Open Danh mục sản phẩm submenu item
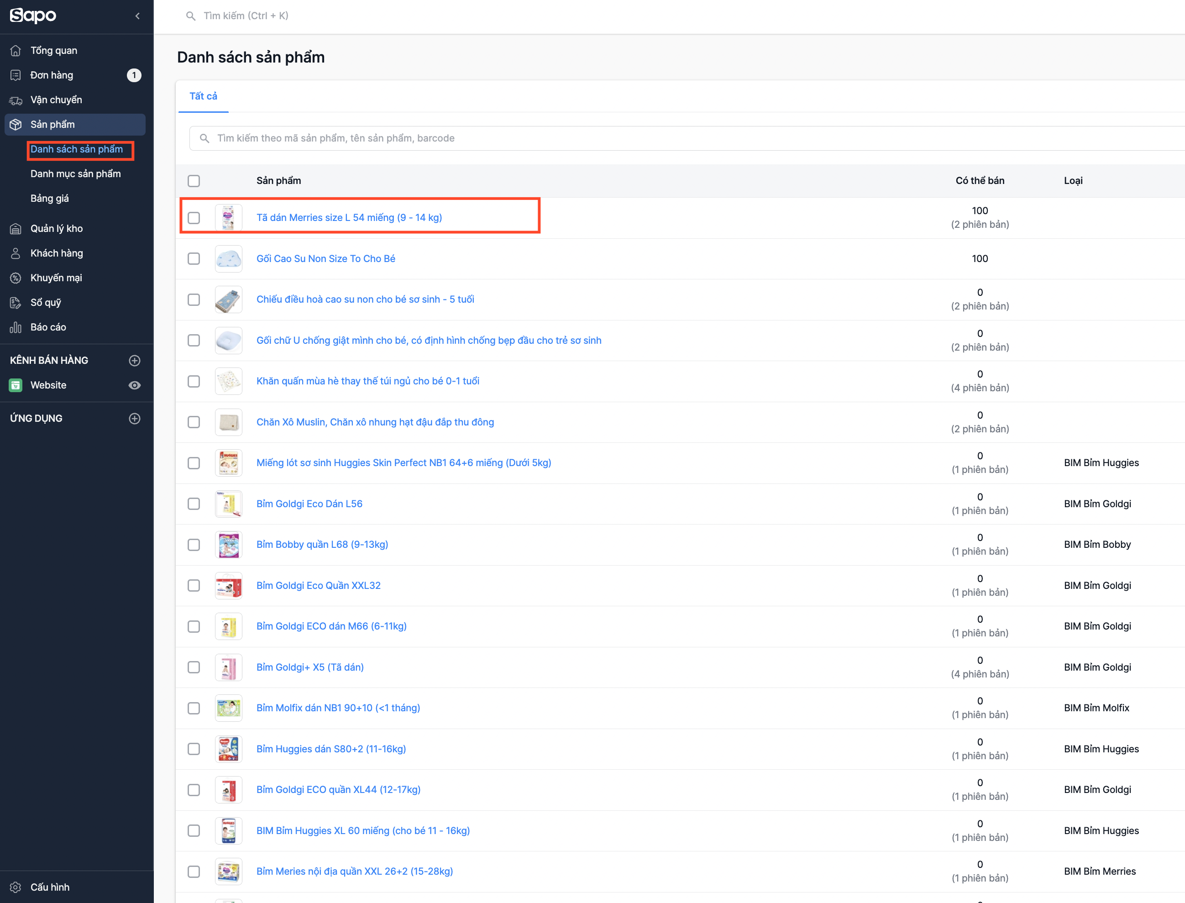This screenshot has width=1185, height=903. tap(75, 174)
